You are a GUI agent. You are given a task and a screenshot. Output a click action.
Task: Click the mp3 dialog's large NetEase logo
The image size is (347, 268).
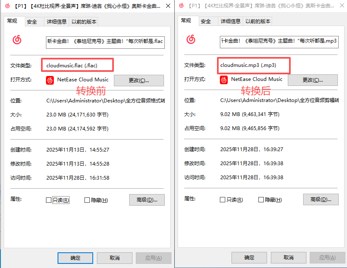(191, 39)
